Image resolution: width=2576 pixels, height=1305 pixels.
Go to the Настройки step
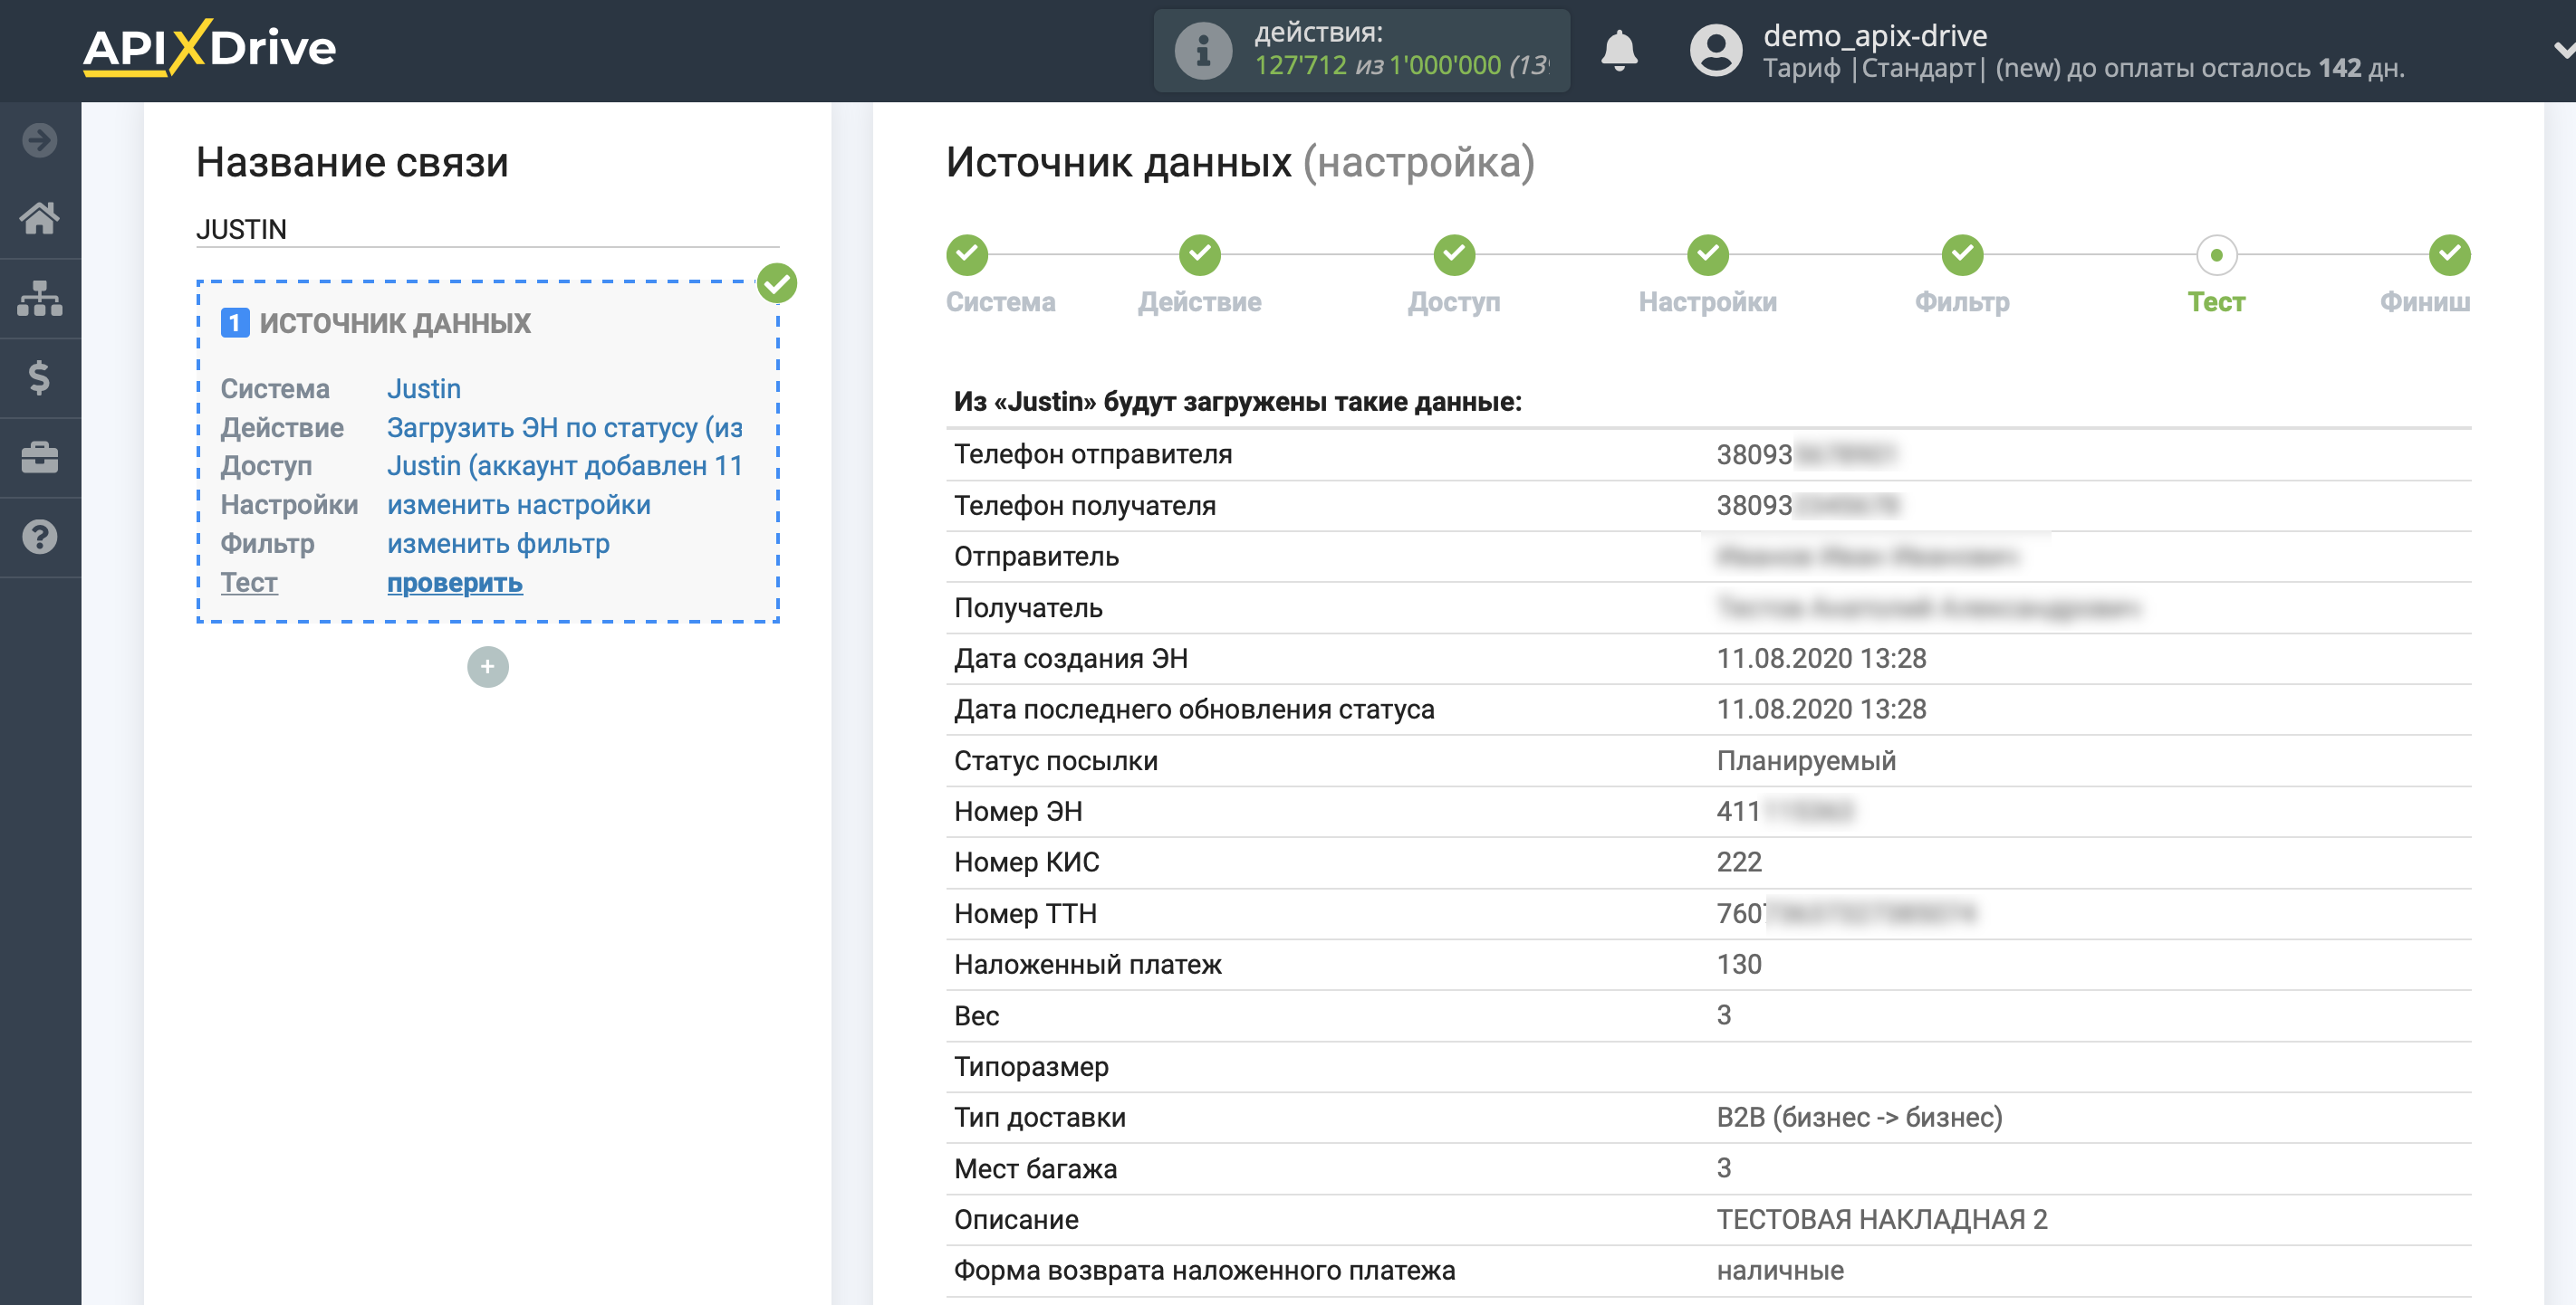coord(1708,301)
